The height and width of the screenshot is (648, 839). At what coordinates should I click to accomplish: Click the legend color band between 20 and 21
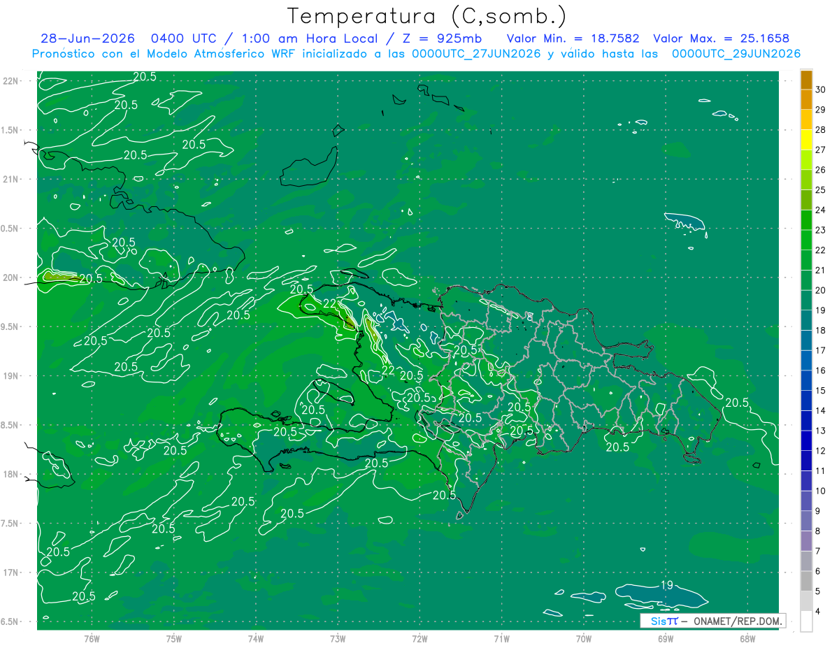pyautogui.click(x=806, y=280)
